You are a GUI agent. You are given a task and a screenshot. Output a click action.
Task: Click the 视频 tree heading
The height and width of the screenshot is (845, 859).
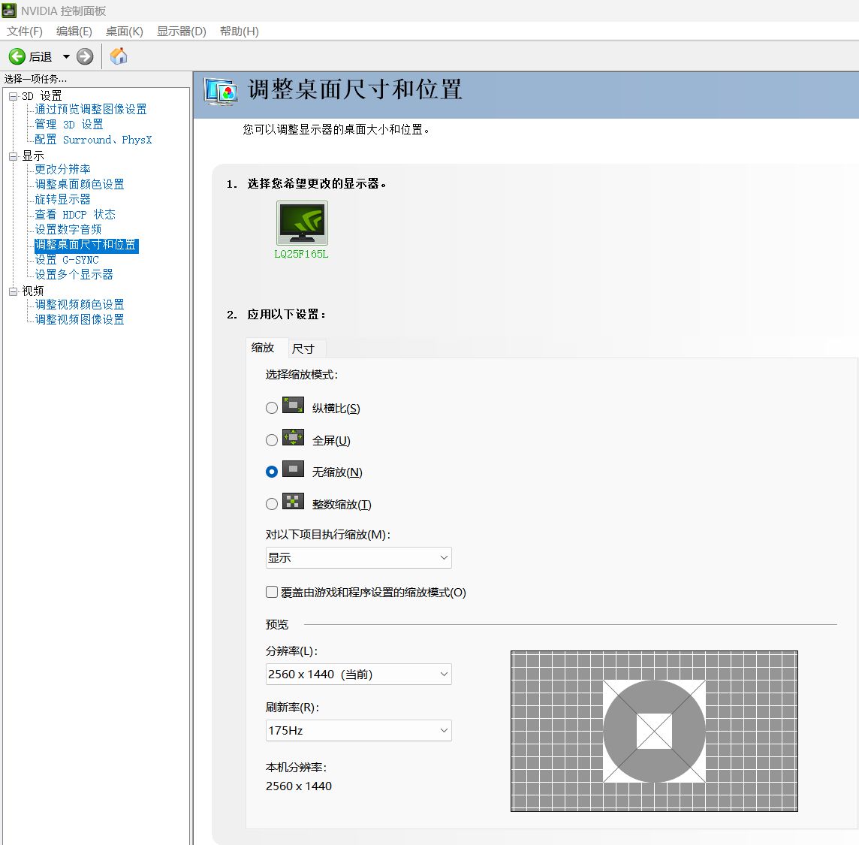pyautogui.click(x=33, y=291)
